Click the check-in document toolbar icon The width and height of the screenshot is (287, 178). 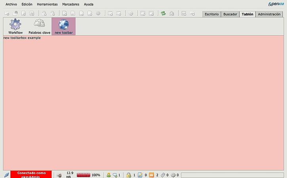[x=82, y=13]
